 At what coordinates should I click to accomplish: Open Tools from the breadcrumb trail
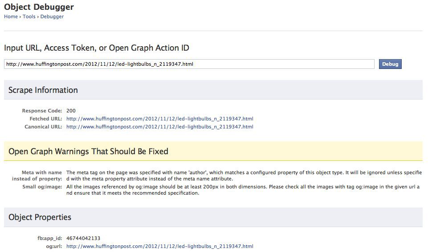coord(29,16)
